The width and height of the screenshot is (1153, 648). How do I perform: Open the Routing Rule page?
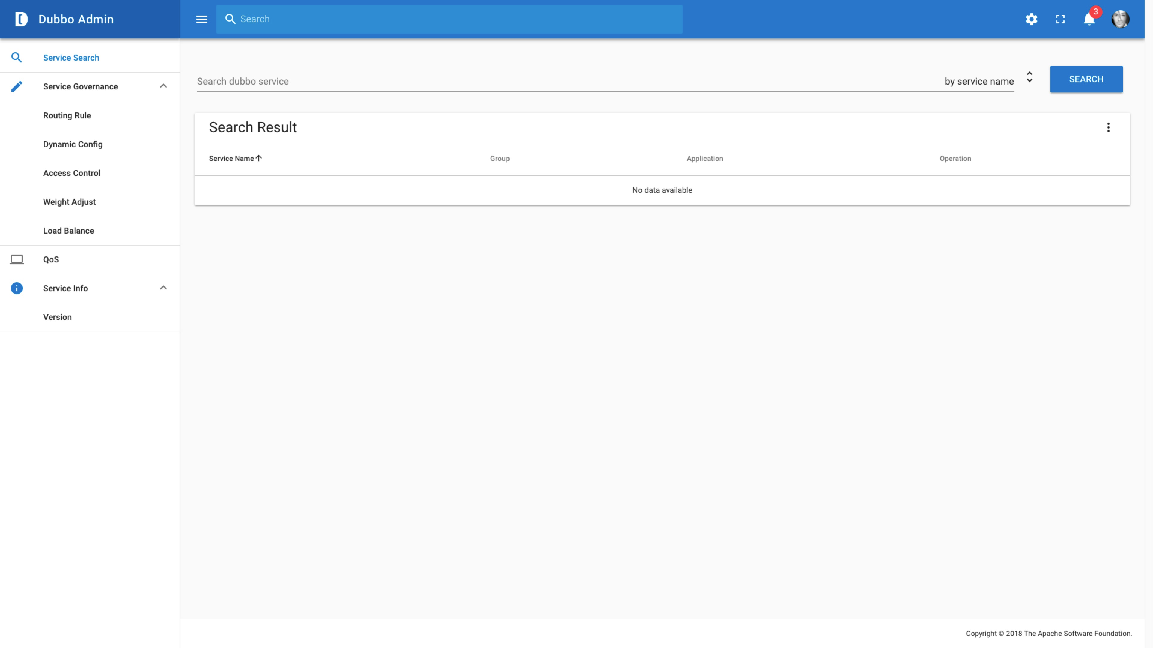67,116
